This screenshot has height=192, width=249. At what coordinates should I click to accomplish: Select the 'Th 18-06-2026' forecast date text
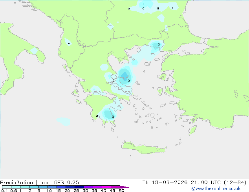tap(165, 183)
